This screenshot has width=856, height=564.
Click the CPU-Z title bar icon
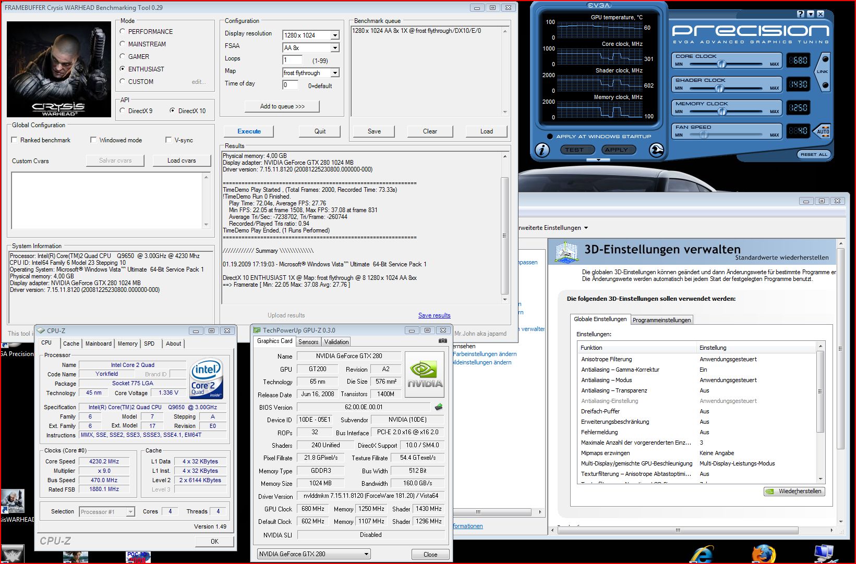click(x=42, y=330)
